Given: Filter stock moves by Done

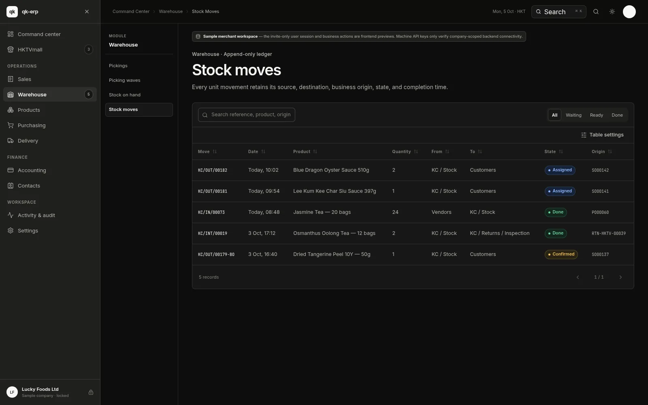Looking at the screenshot, I should click(617, 115).
